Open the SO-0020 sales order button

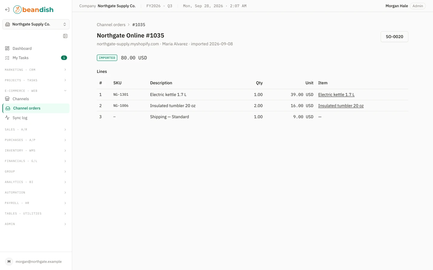395,37
